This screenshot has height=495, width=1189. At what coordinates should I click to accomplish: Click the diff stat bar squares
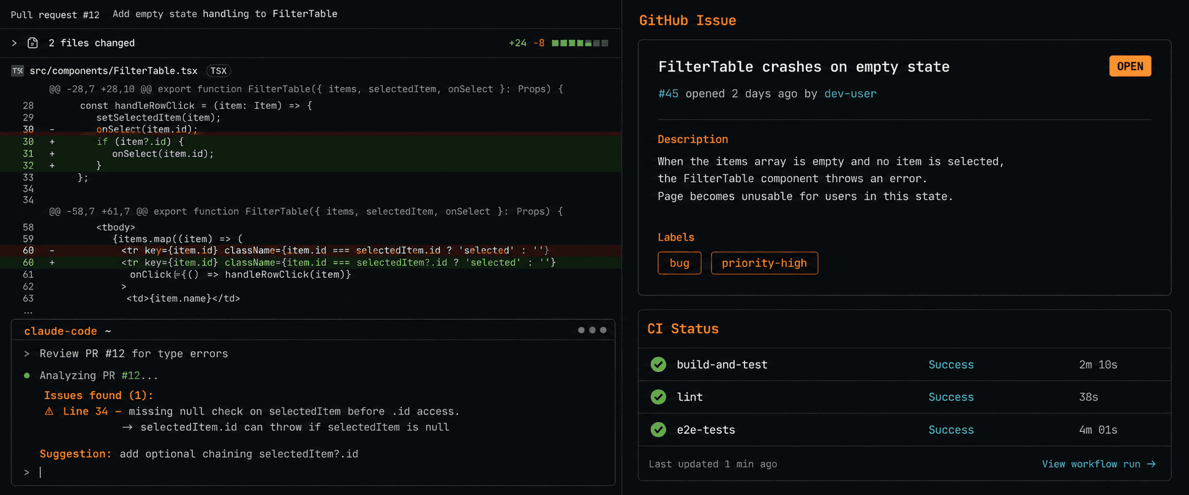tap(580, 43)
